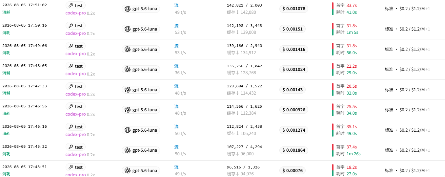The height and width of the screenshot is (177, 445).
Task: Select the timestamp 2026-08-05 17:51:02
Action: tap(25, 5)
